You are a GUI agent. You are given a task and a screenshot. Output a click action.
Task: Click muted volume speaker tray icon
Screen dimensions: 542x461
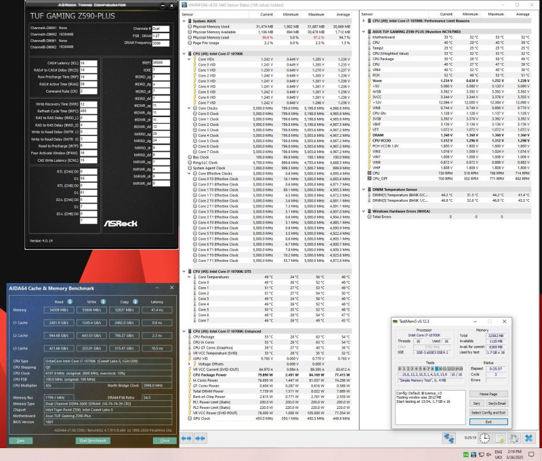(x=488, y=454)
